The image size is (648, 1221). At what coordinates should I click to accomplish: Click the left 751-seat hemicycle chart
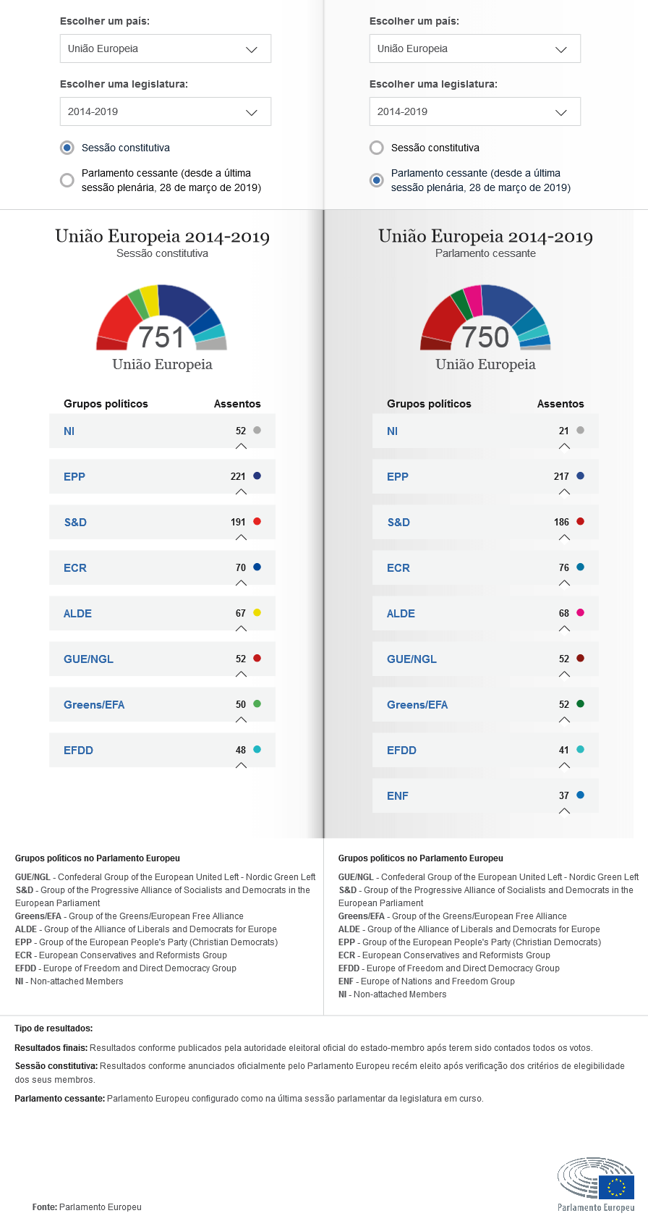point(161,318)
